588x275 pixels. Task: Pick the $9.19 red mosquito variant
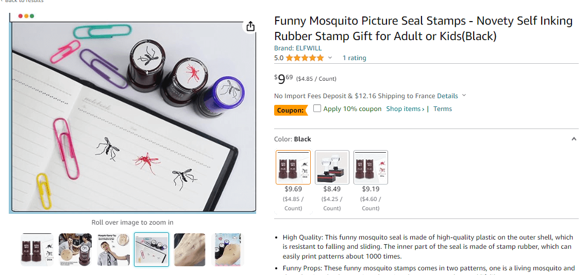[x=371, y=167]
